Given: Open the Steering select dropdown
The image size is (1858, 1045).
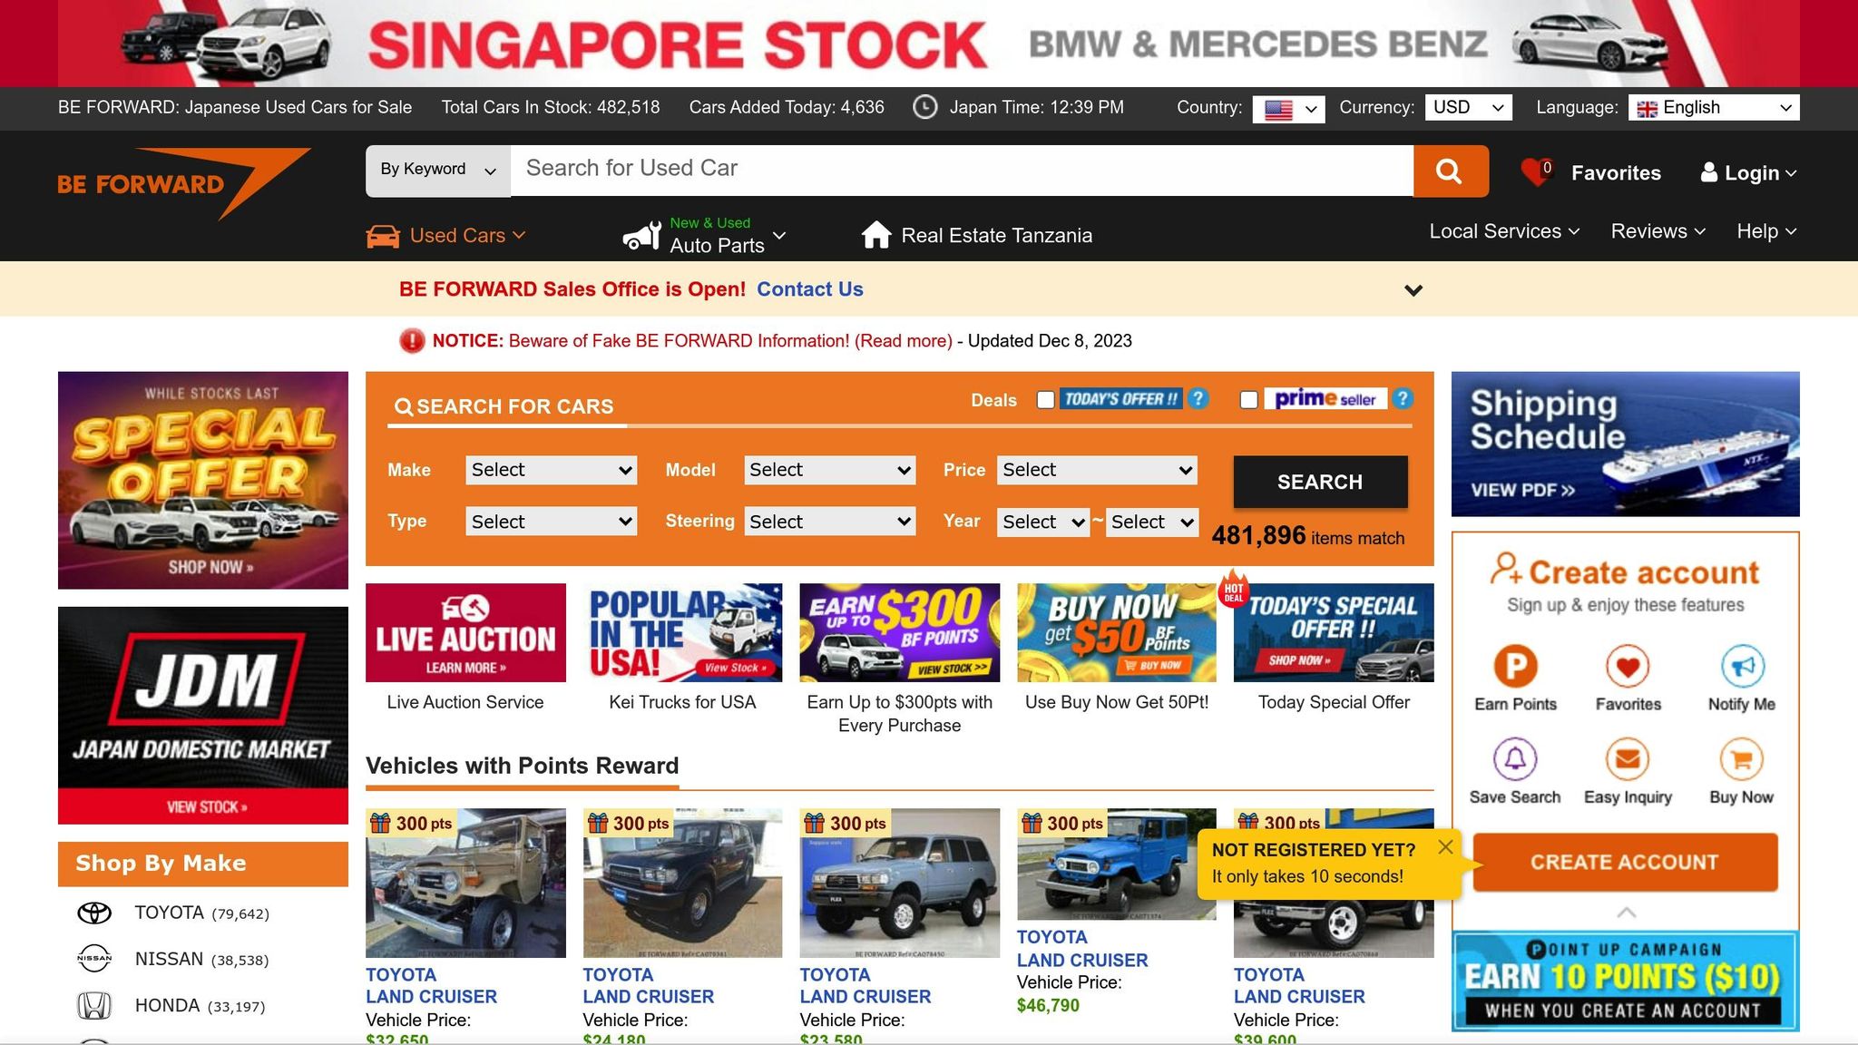Looking at the screenshot, I should (x=829, y=522).
